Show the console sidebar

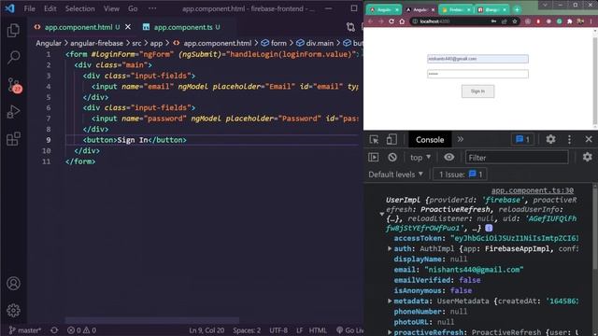374,158
